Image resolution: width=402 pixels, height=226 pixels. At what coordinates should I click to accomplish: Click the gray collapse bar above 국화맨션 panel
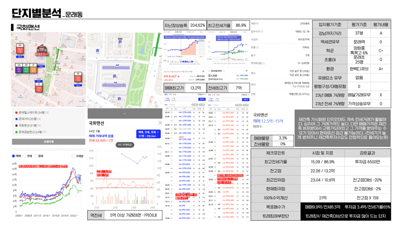pos(125,114)
